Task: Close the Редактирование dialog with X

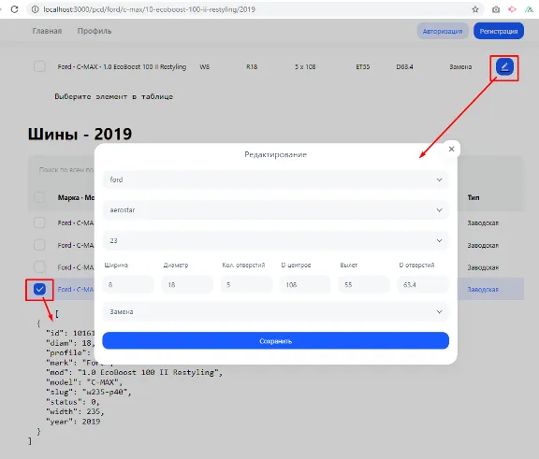Action: pos(451,149)
